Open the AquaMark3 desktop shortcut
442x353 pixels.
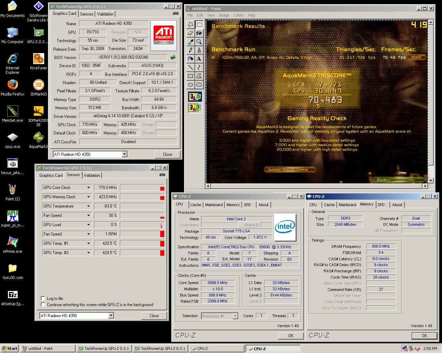click(38, 140)
